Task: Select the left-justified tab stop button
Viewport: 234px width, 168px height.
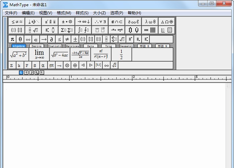Action: pos(21,73)
